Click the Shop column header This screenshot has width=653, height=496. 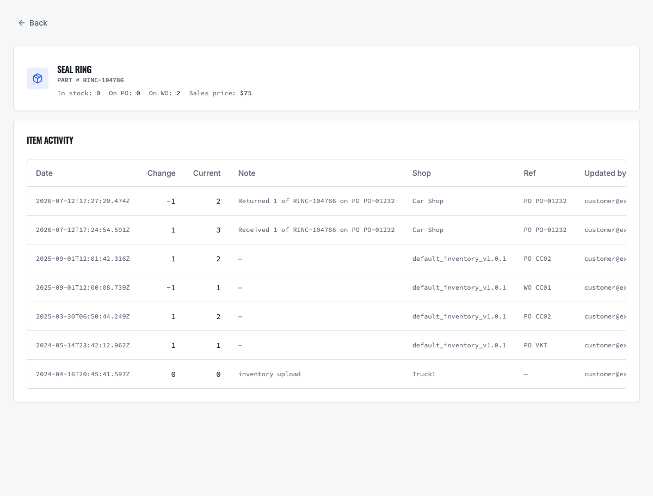click(x=422, y=173)
